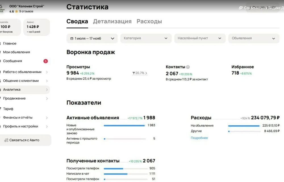Screen dimensions: 284x182
Task: Open the Объявления filter dropdown
Action: tap(254, 38)
